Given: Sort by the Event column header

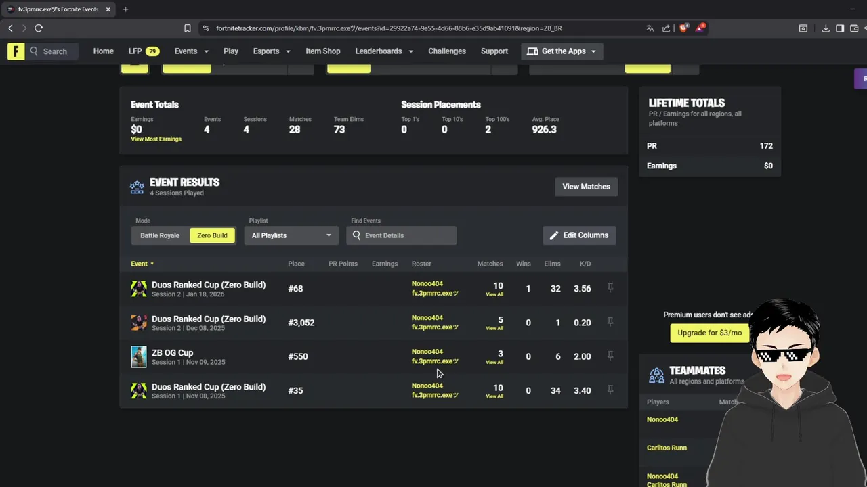Looking at the screenshot, I should (142, 264).
